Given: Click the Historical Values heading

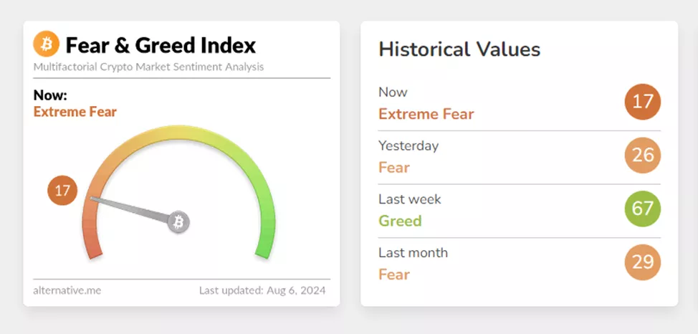Looking at the screenshot, I should pyautogui.click(x=459, y=49).
